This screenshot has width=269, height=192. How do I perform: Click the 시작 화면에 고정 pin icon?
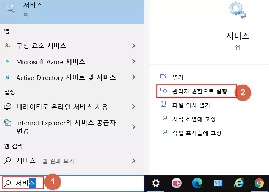(164, 118)
